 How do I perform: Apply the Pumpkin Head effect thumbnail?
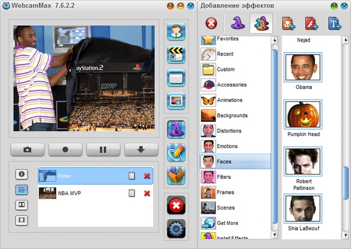[x=303, y=114]
